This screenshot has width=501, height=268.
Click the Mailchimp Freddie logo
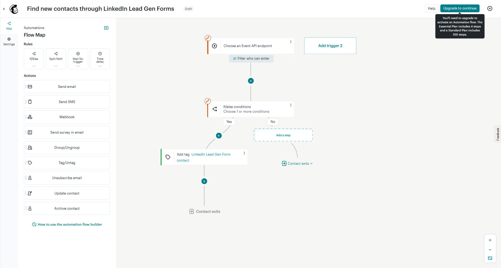[x=14, y=9]
